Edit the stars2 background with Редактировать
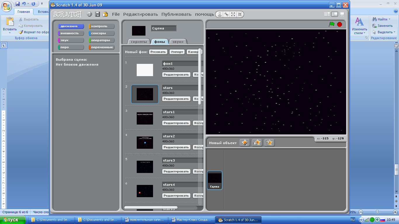Screen dimensions: 399x224 176,147
